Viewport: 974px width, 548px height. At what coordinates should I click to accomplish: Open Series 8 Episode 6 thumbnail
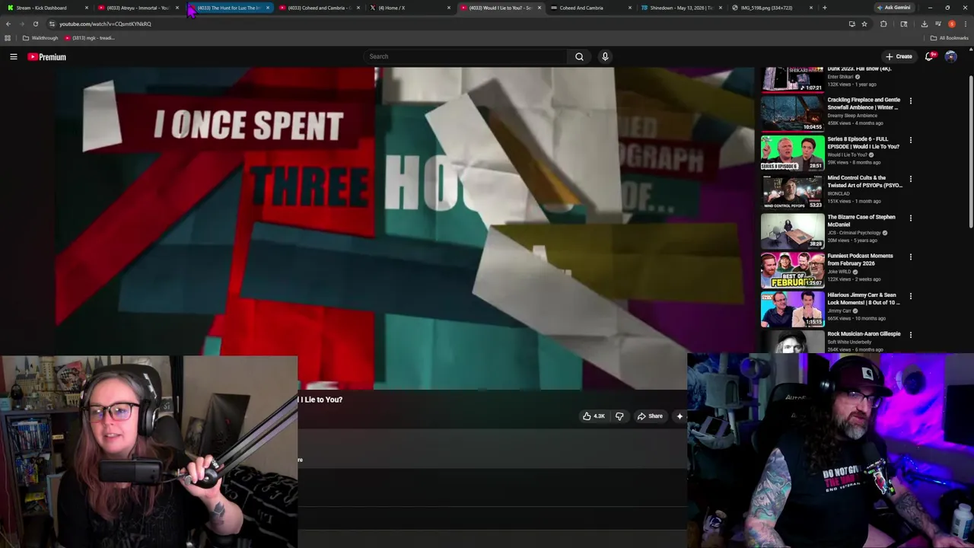point(792,152)
